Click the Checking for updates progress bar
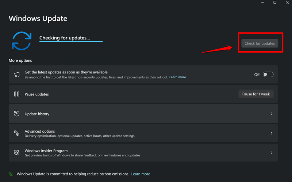The height and width of the screenshot is (182, 292). pos(71,41)
